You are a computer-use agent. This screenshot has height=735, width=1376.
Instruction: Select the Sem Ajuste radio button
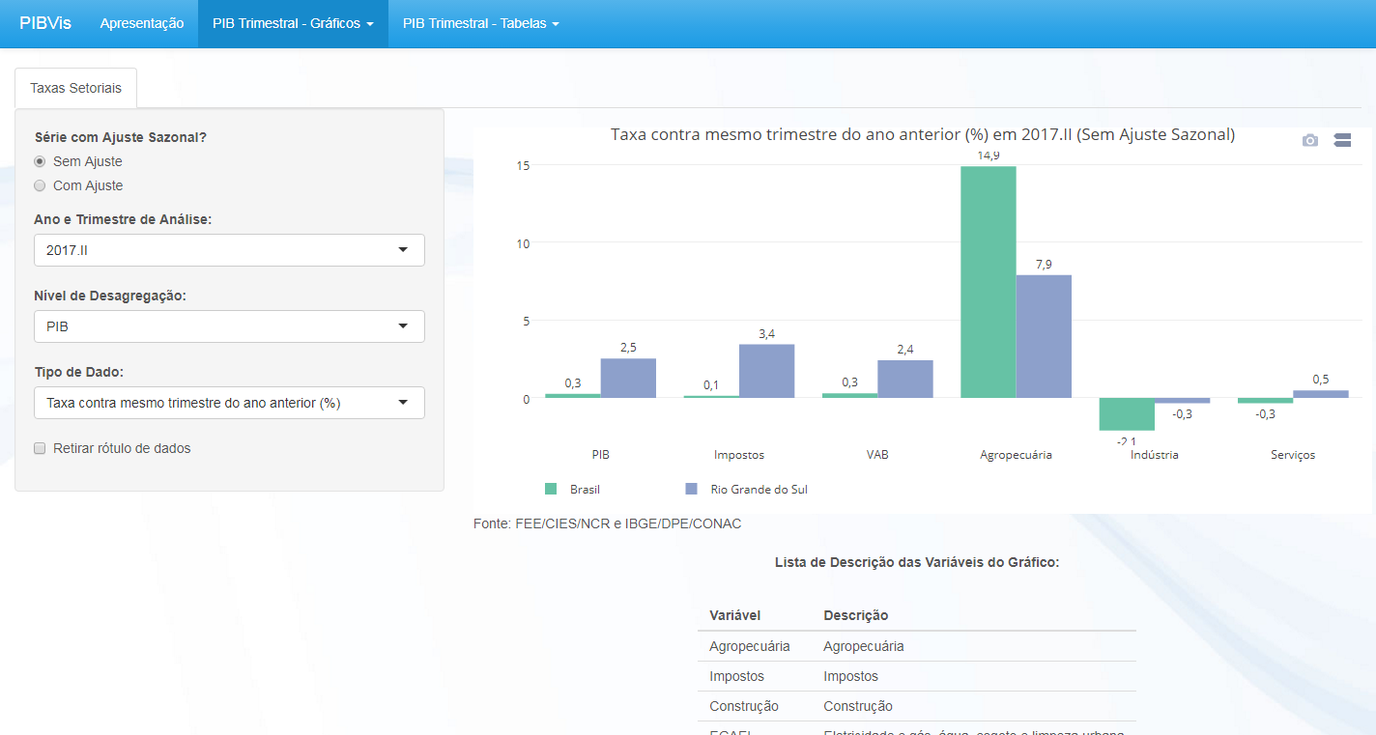point(40,161)
